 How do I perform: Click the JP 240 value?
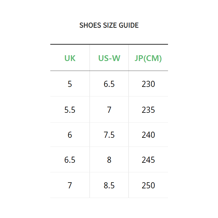(x=148, y=135)
